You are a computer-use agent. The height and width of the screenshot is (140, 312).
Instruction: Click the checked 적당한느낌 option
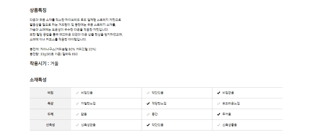coord(148,104)
